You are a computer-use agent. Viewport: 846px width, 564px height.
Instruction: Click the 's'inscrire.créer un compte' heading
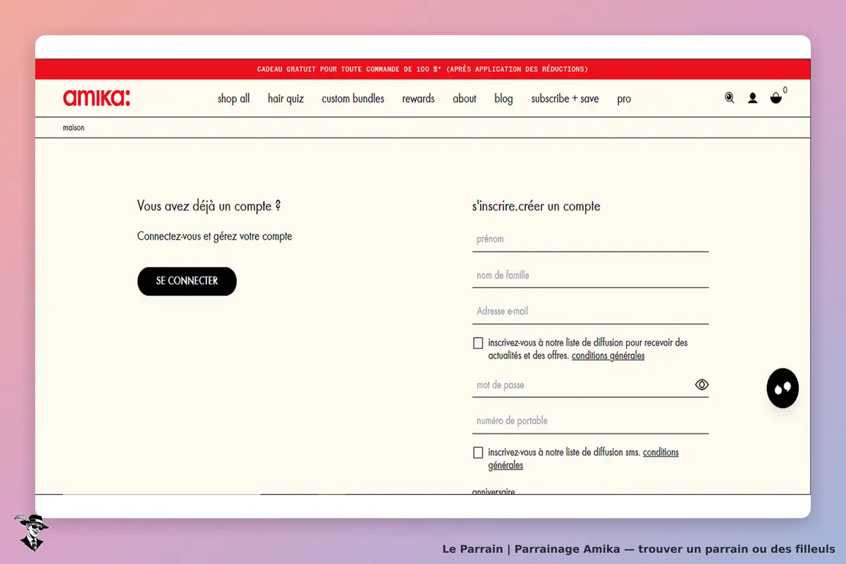click(x=537, y=207)
